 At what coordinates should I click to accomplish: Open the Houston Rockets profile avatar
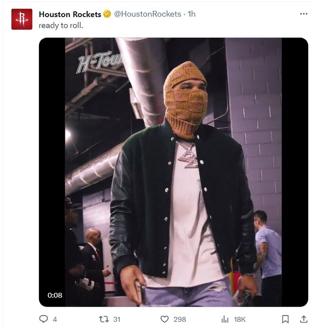pos(22,19)
